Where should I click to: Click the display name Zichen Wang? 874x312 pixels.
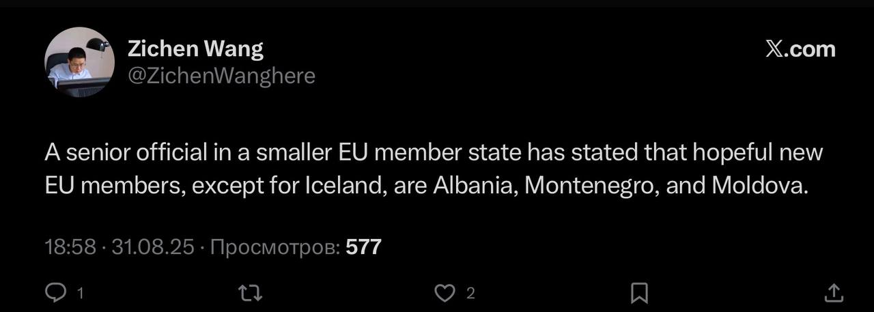[195, 49]
